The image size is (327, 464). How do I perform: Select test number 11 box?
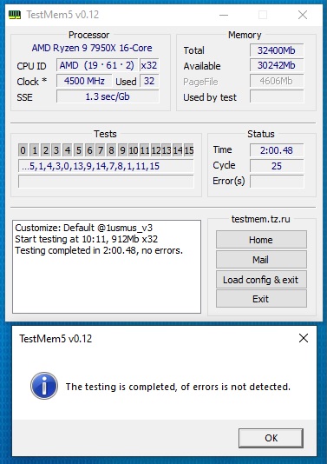tap(145, 150)
